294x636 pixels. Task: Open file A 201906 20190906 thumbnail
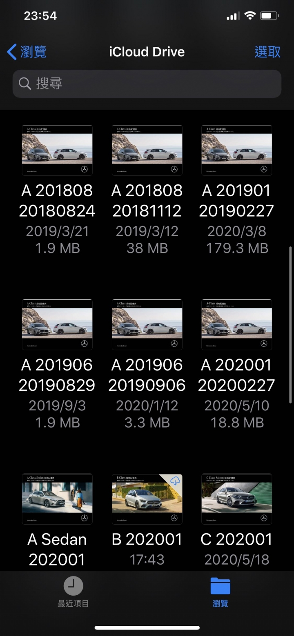coord(147,324)
